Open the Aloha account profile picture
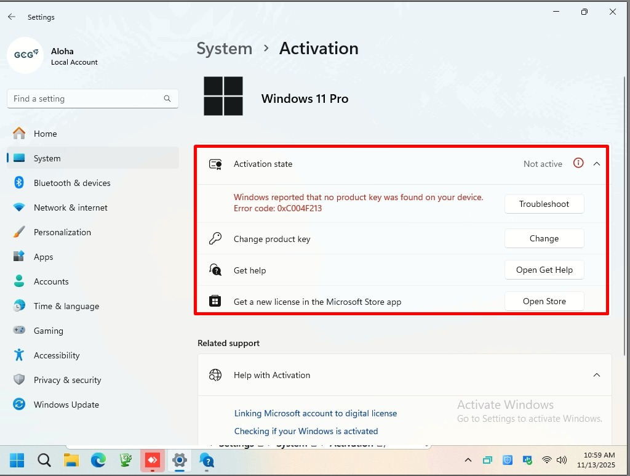The width and height of the screenshot is (630, 476). pos(25,55)
